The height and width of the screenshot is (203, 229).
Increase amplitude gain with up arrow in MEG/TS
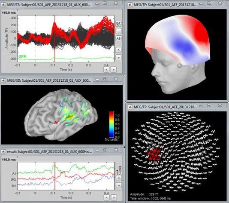click(118, 50)
